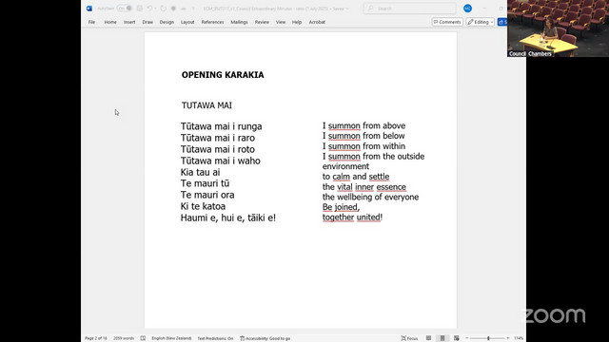Open the References ribbon tab

tap(212, 22)
